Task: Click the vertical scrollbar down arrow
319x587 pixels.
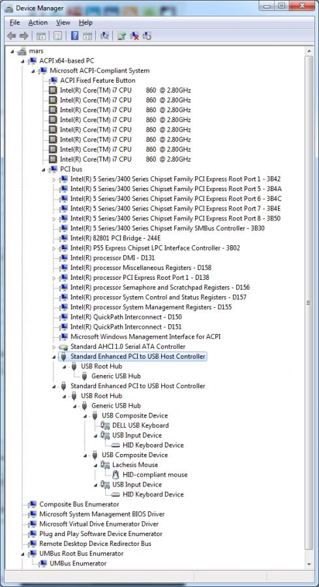Action: pos(309,564)
